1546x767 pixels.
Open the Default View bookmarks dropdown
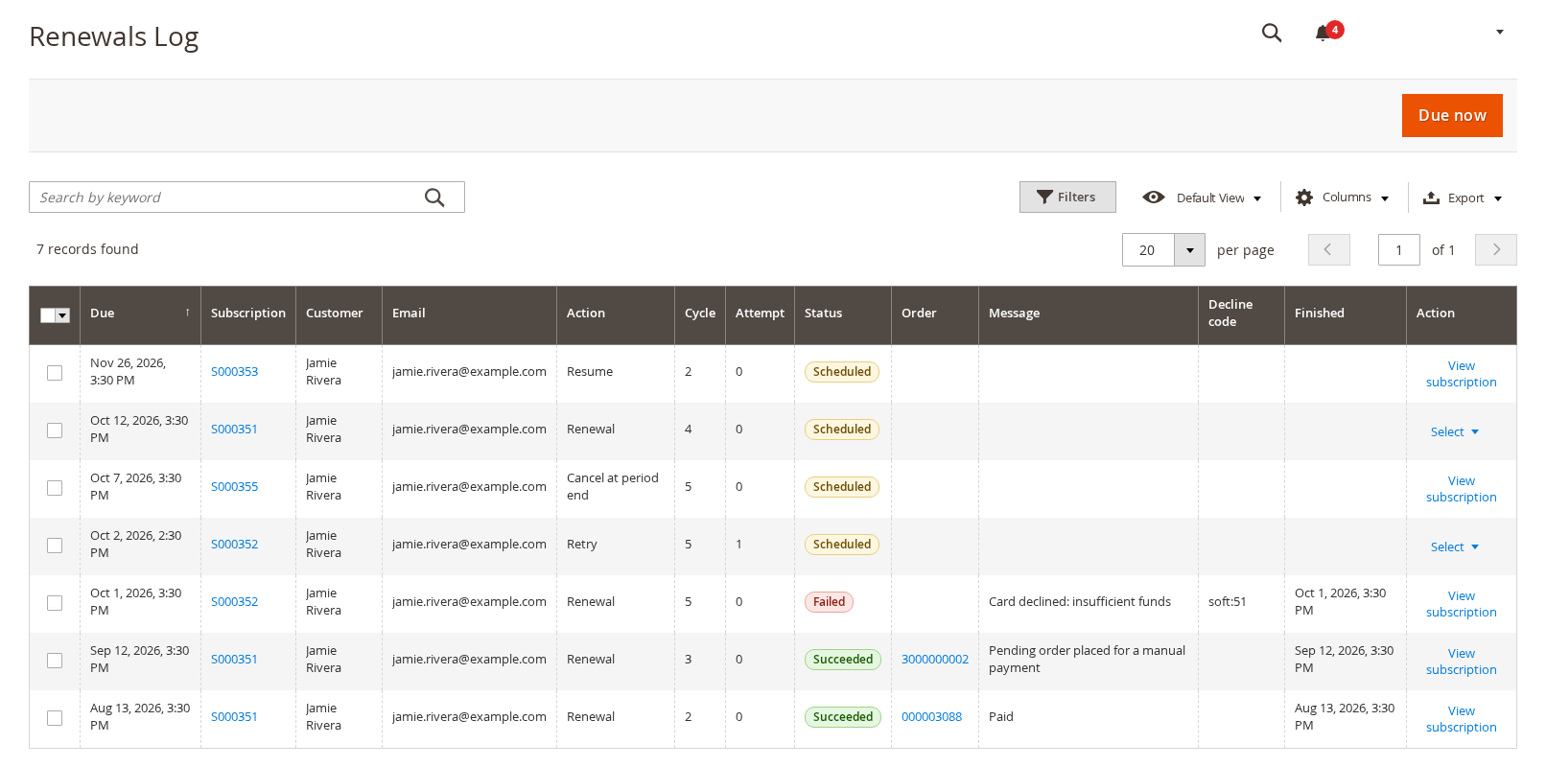click(x=1202, y=198)
